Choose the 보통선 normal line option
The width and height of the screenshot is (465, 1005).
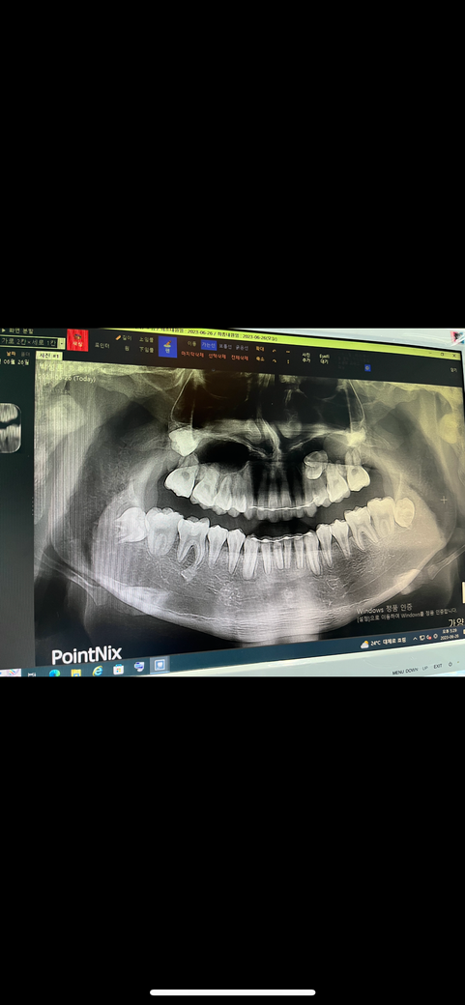pyautogui.click(x=224, y=346)
